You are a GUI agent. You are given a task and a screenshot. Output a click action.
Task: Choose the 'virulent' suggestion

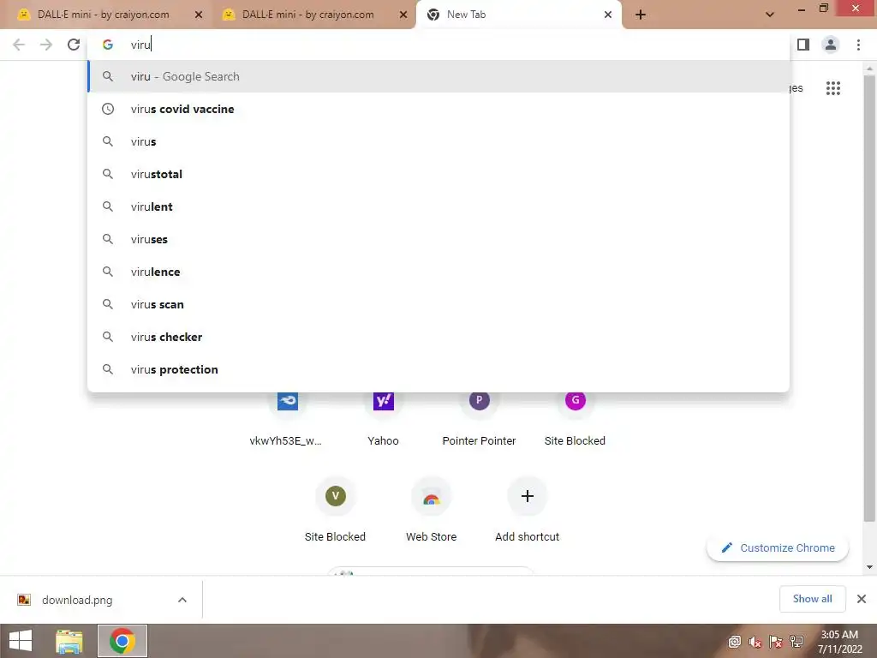coord(438,206)
